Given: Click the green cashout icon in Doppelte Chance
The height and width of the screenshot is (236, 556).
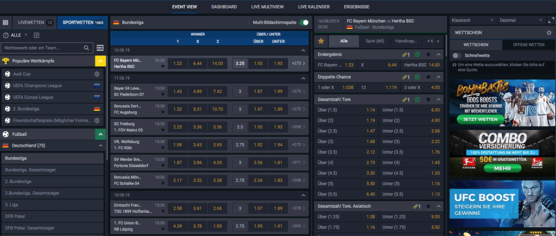Looking at the screenshot, I should point(418,77).
